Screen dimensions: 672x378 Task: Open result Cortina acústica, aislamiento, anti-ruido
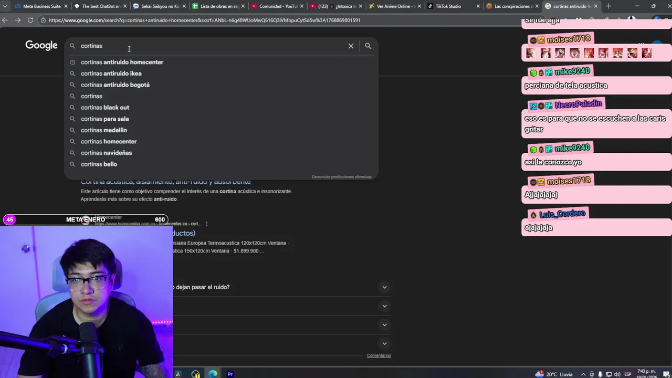(x=166, y=182)
